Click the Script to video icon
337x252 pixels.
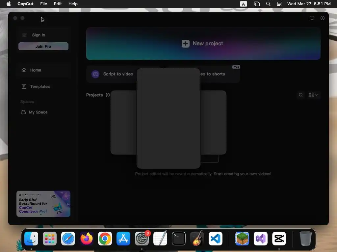[x=95, y=74]
